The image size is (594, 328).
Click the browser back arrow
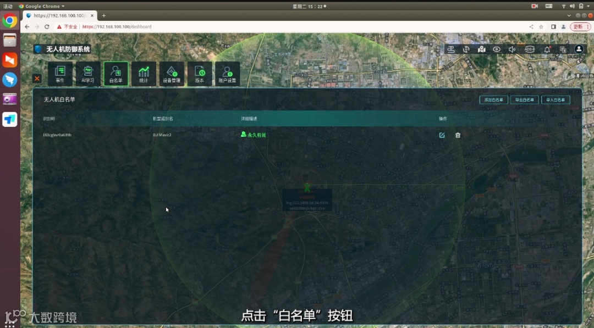[27, 26]
